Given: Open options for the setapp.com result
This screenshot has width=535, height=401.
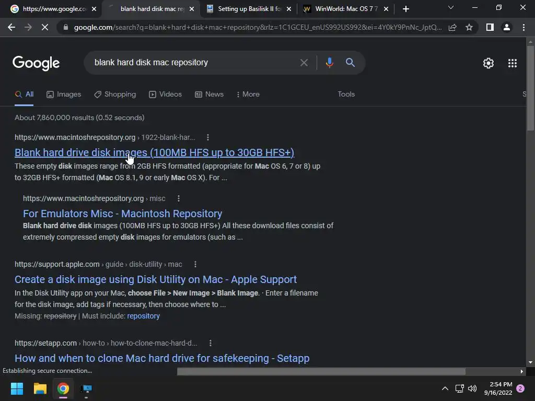Looking at the screenshot, I should [x=211, y=343].
